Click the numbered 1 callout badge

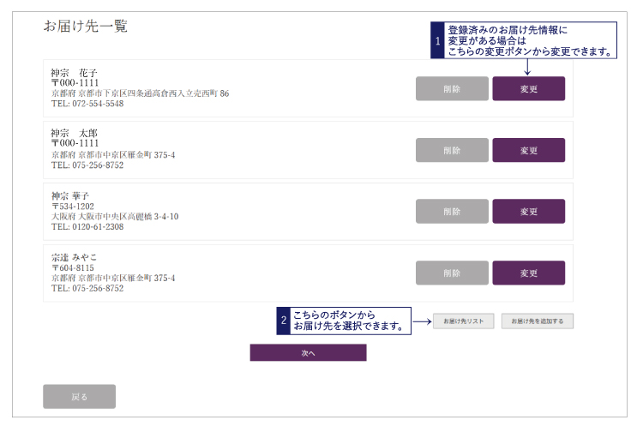pos(437,40)
